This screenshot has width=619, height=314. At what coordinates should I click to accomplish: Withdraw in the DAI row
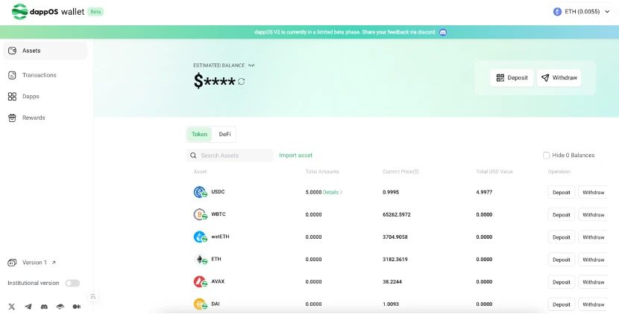pyautogui.click(x=594, y=304)
